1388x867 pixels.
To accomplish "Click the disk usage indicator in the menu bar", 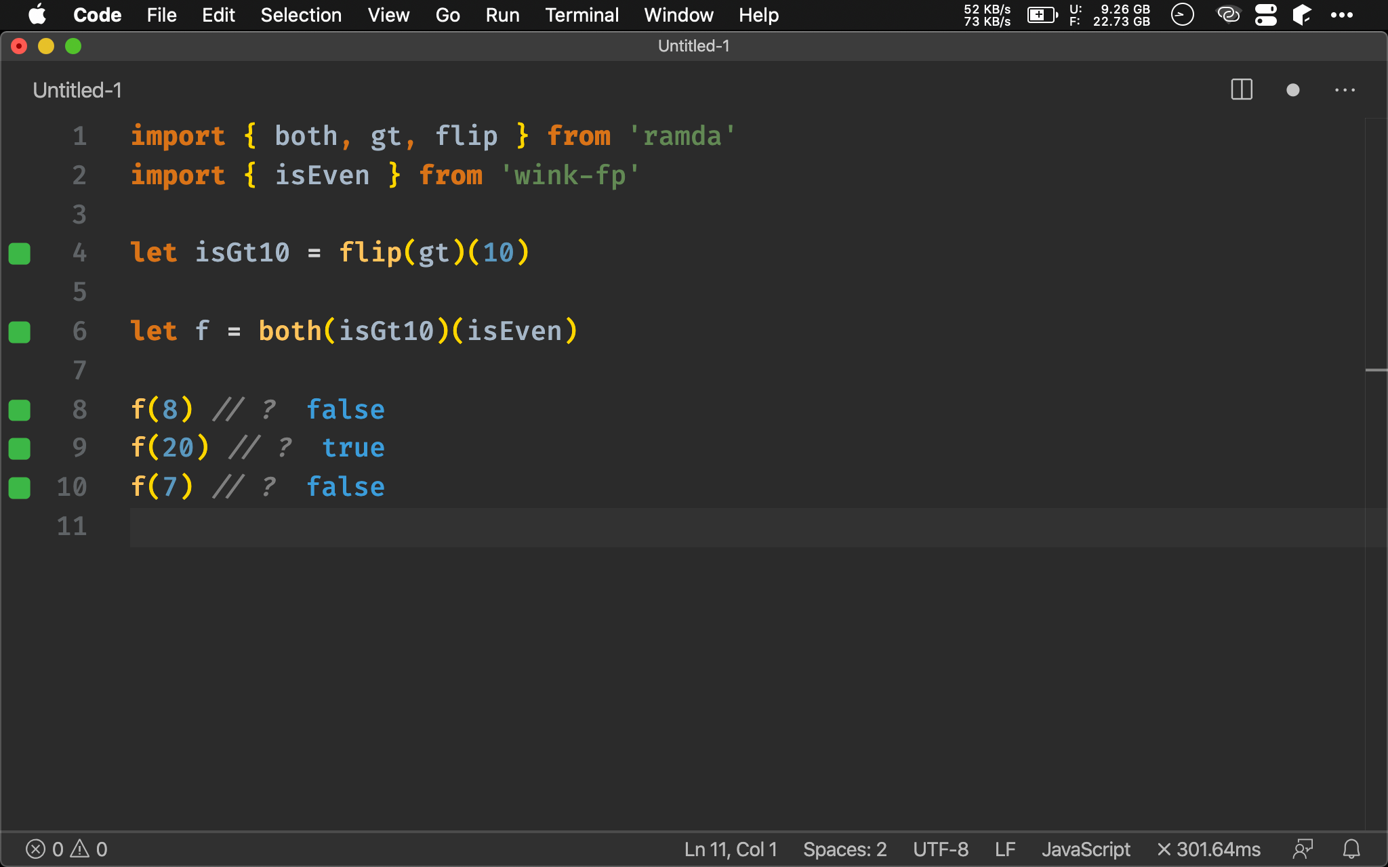I will point(1110,15).
